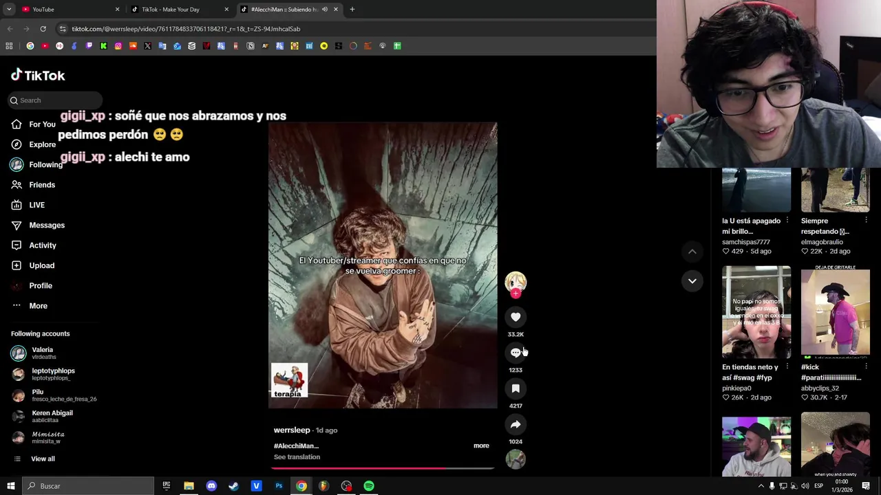Reload the page
Image resolution: width=881 pixels, height=495 pixels.
click(43, 29)
